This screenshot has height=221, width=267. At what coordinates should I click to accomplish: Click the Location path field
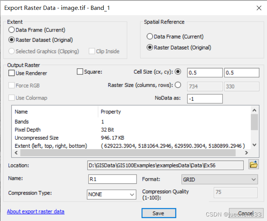pyautogui.click(x=165, y=165)
